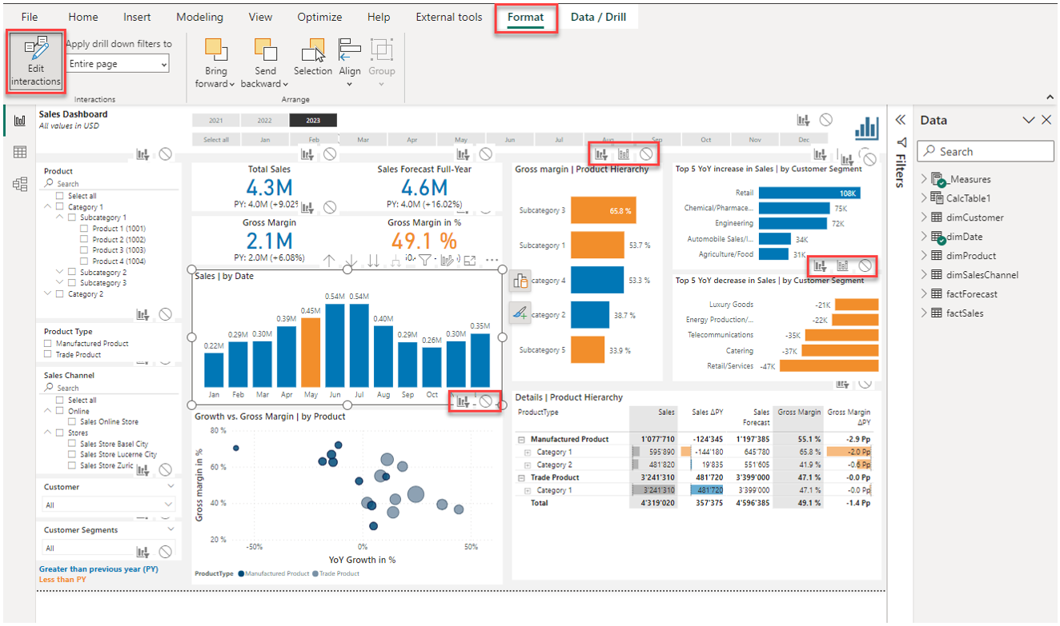The width and height of the screenshot is (1060, 626).
Task: Click Filter interaction icon for scatter chart
Action: [463, 401]
